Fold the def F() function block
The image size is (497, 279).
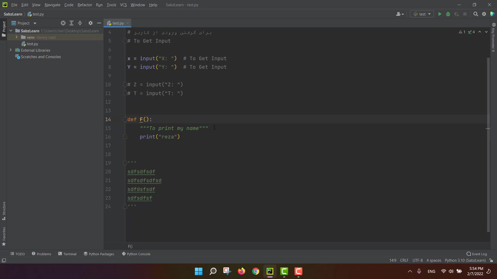coord(125,119)
